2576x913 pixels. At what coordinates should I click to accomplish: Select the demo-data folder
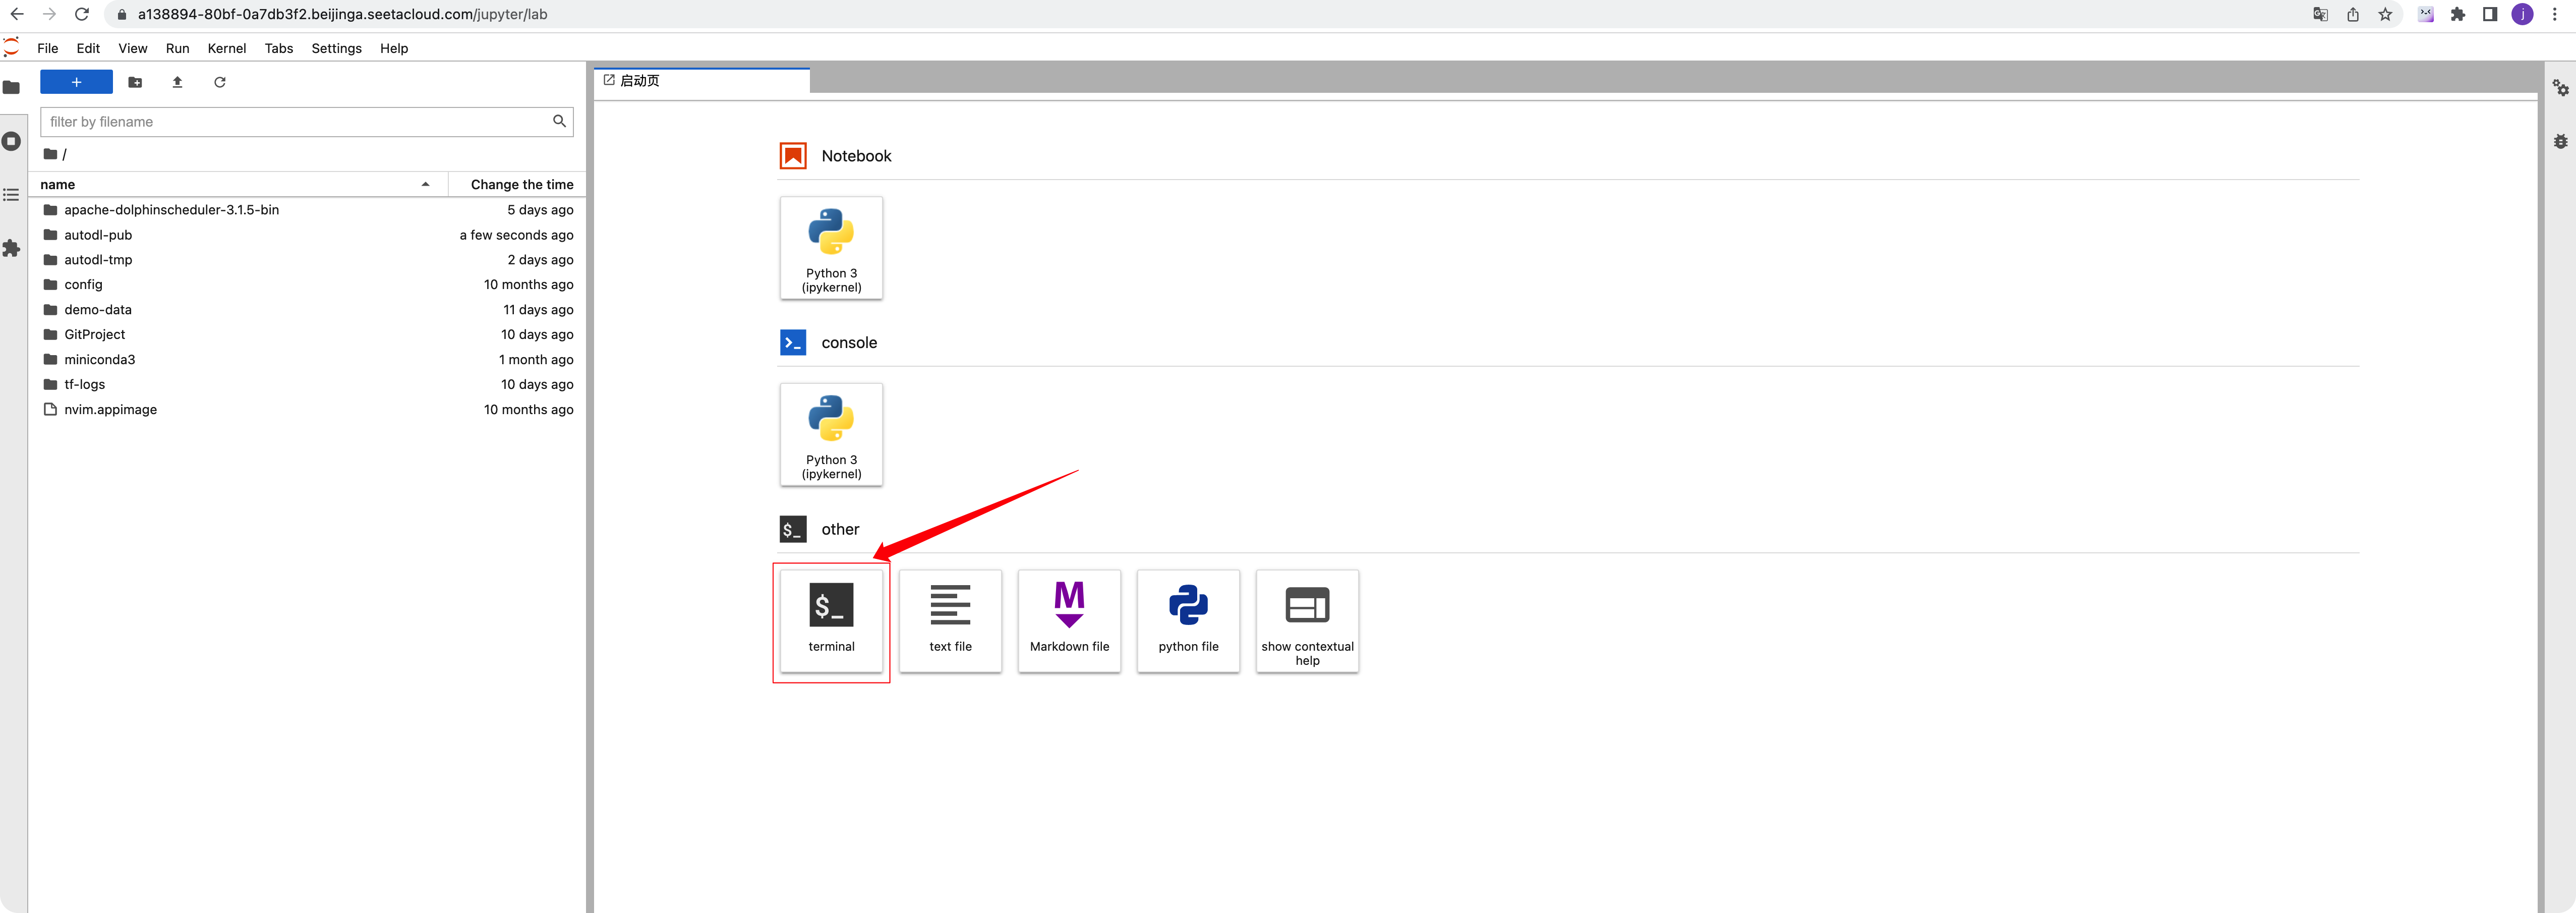tap(307, 310)
